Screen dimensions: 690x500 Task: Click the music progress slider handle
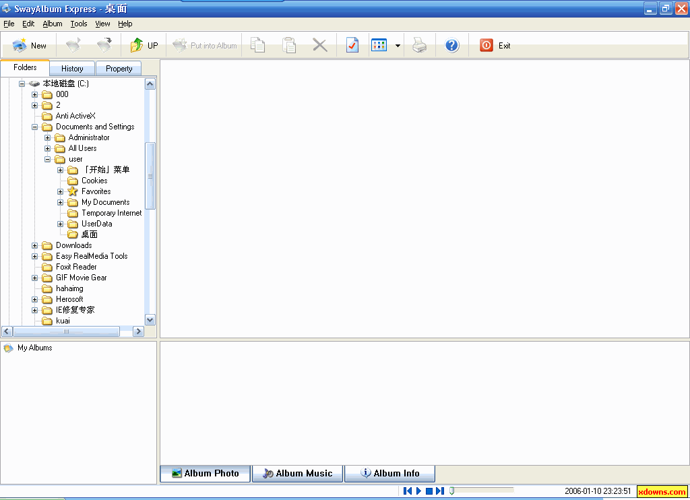[x=451, y=491]
